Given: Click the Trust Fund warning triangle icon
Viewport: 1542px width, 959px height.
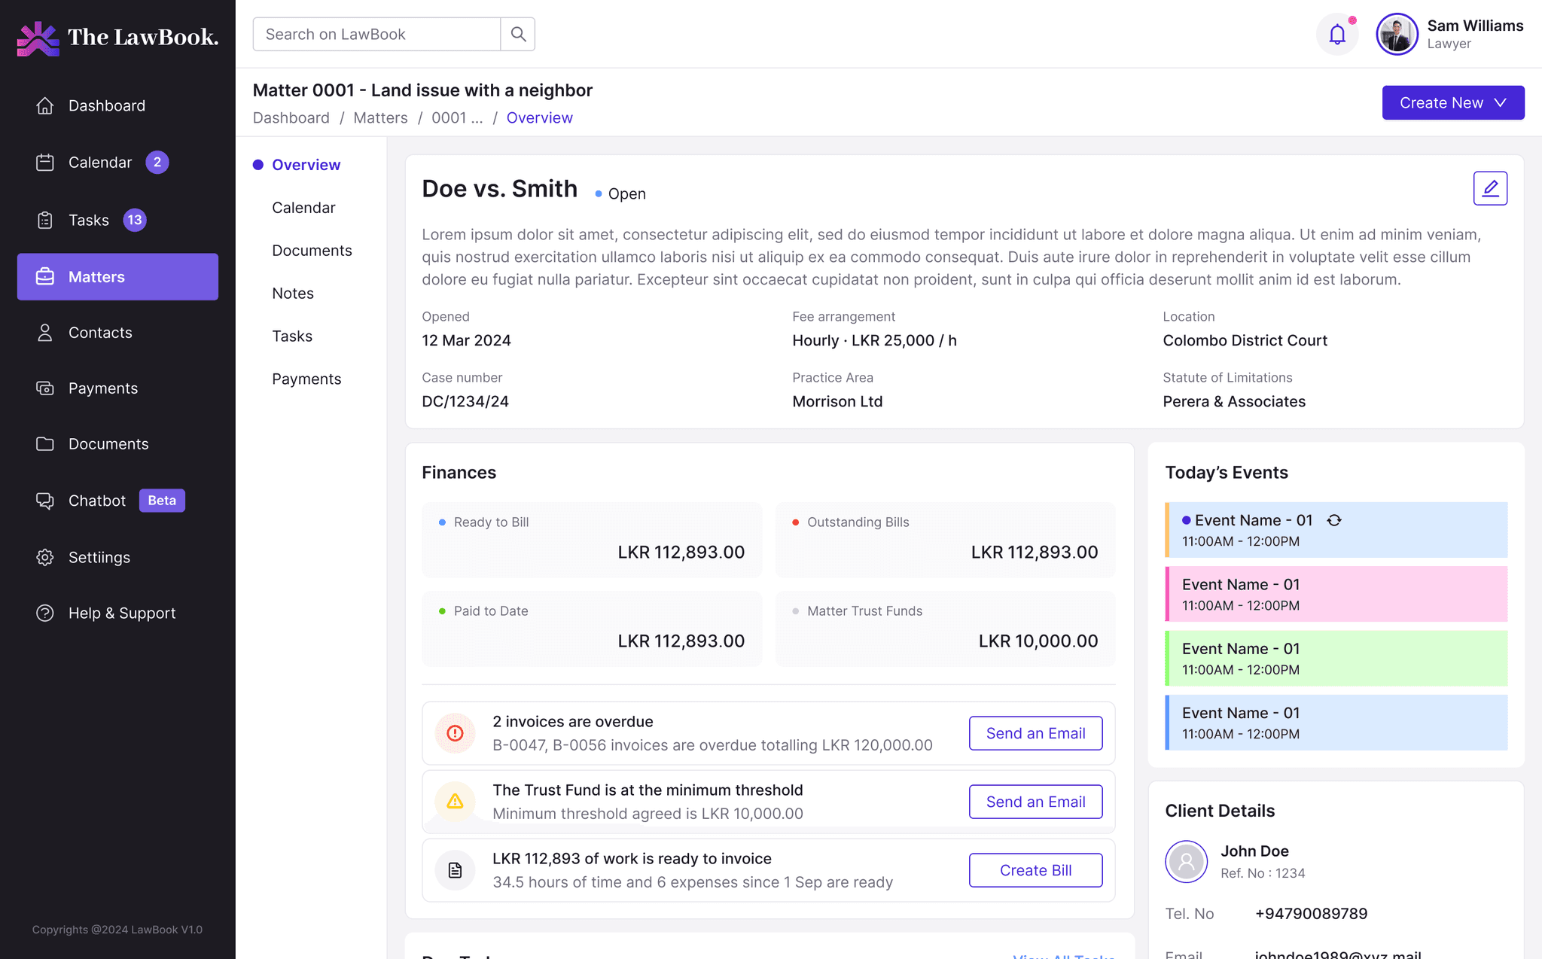Looking at the screenshot, I should coord(455,802).
